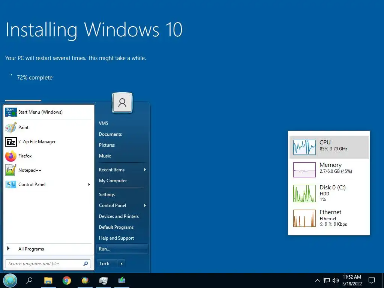Image resolution: width=384 pixels, height=288 pixels.
Task: Click the Start Menu (Windows) icon
Action: point(11,112)
